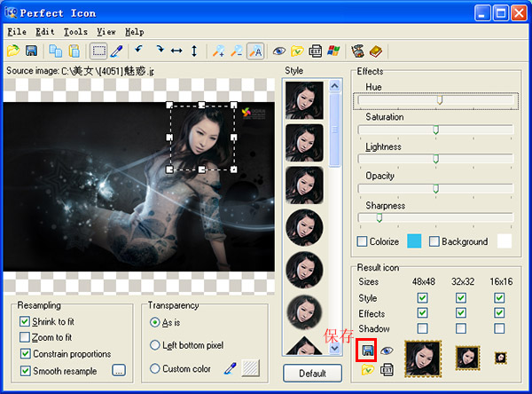Apply to folder icon in Result icon panel
Viewport: 532px width, 394px height.
pos(367,369)
